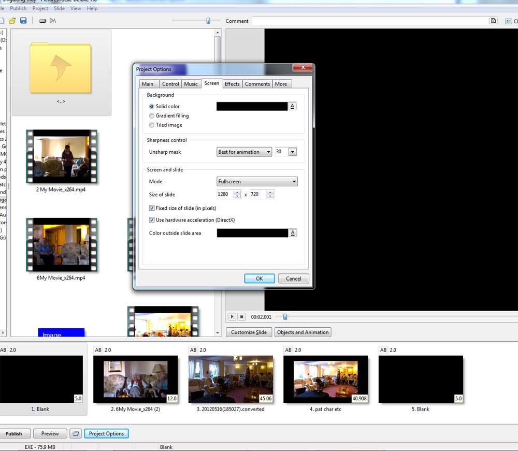Screen dimensions: 518x451
Task: Switch to the More tab
Action: [281, 84]
